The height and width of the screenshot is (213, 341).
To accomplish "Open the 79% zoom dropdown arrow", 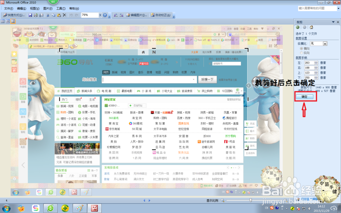I will pos(100,15).
